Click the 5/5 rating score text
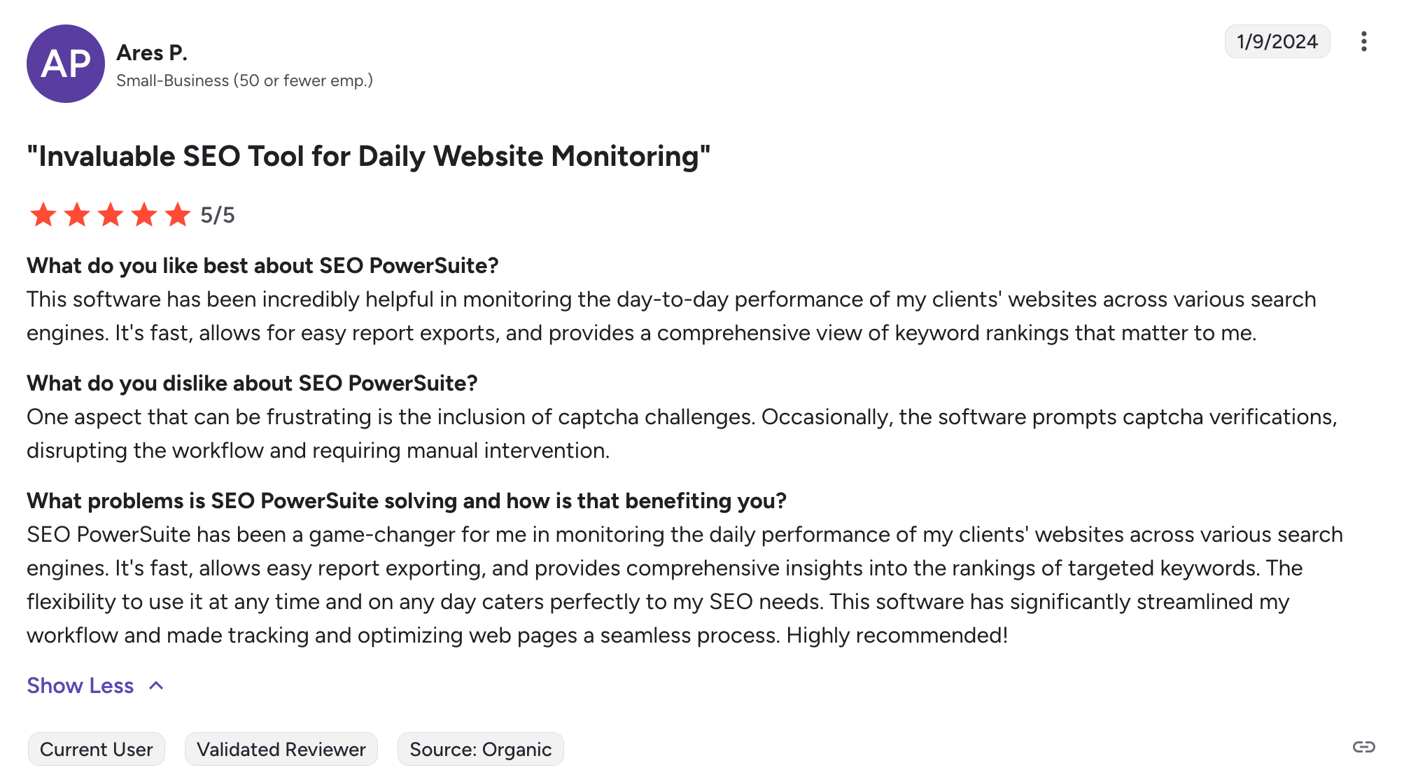This screenshot has width=1404, height=784. click(x=218, y=215)
